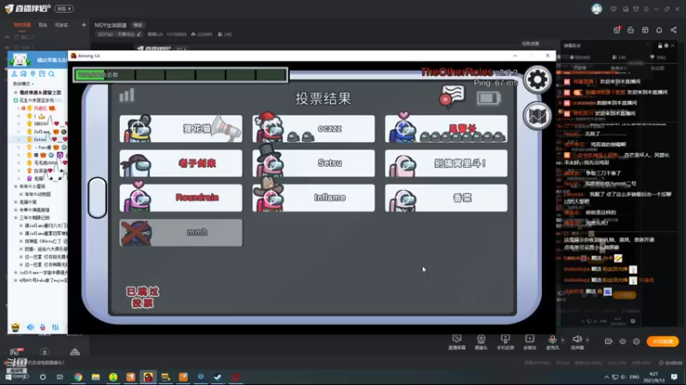Select the 香菜 player card
The image size is (686, 385).
point(446,198)
